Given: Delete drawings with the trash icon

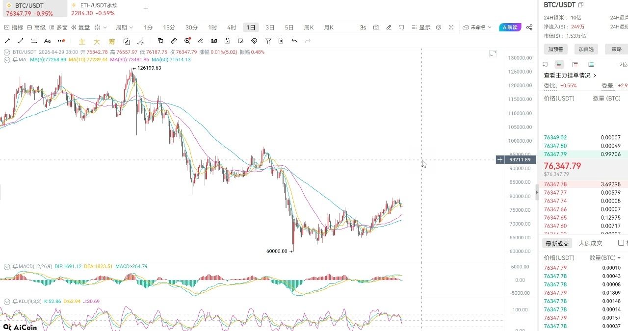Looking at the screenshot, I should (280, 41).
